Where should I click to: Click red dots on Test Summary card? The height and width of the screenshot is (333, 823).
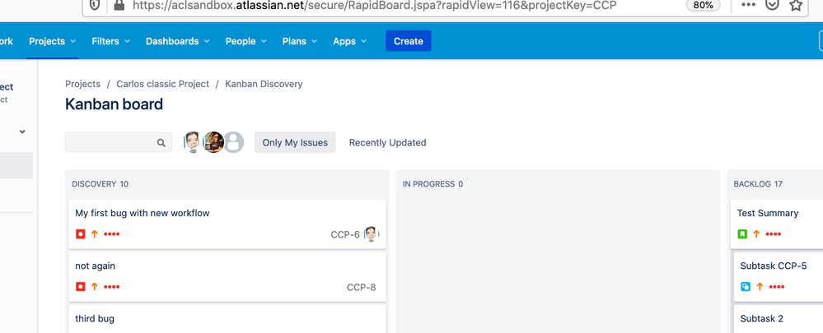pos(774,234)
